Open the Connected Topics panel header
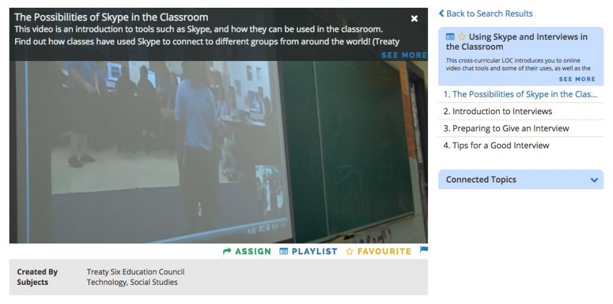Image resolution: width=613 pixels, height=304 pixels. click(x=521, y=180)
